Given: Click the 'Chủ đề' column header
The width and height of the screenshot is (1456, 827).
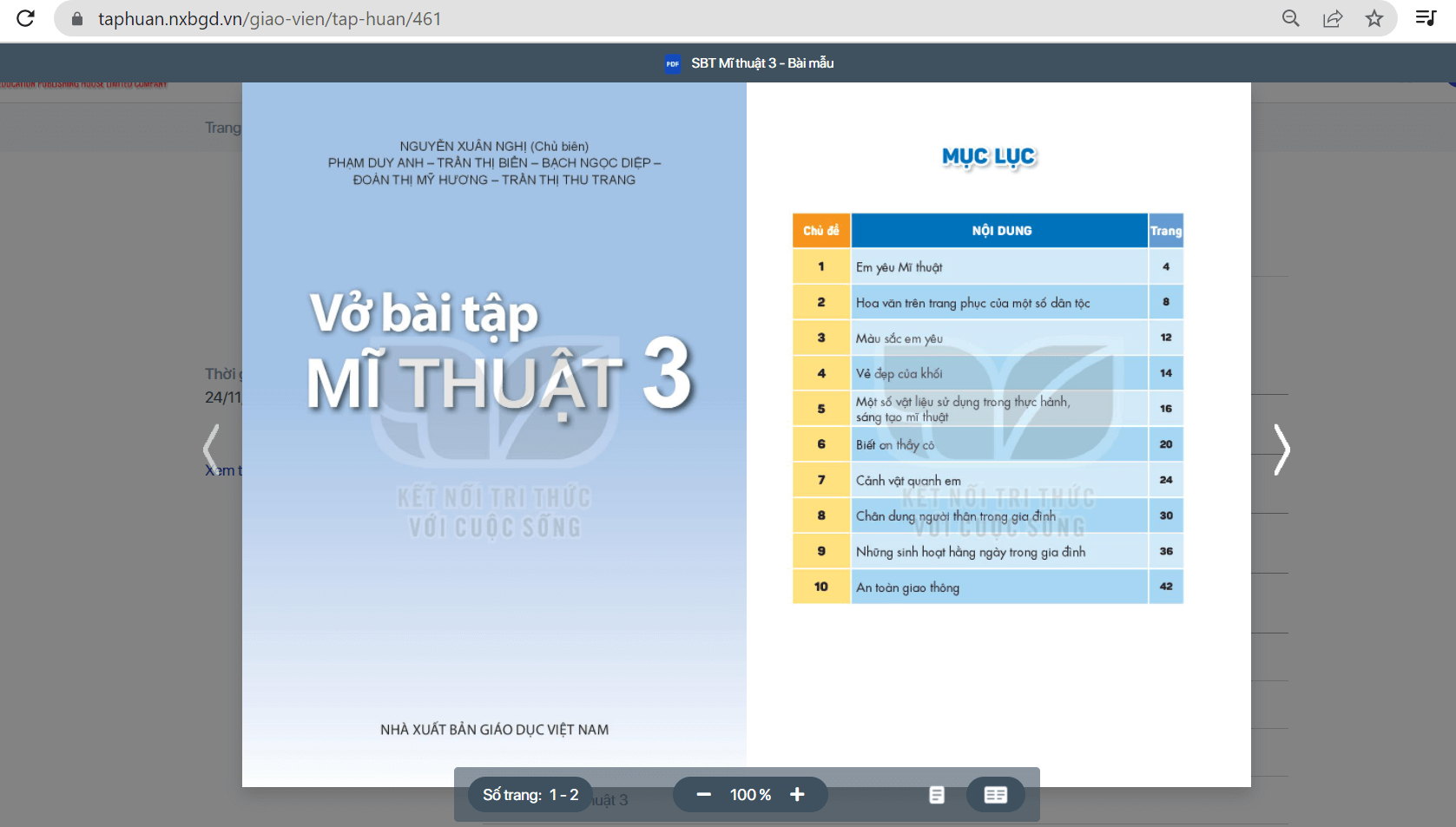Looking at the screenshot, I should point(821,231).
